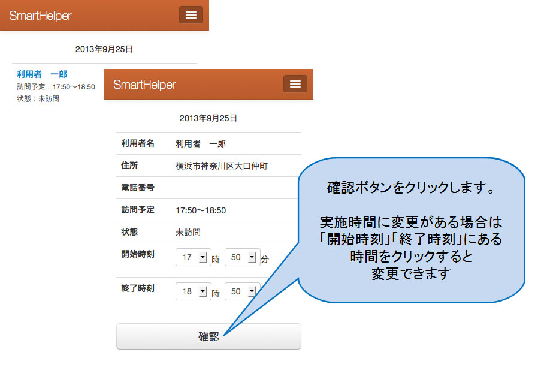
Task: Open end minute dropdown showing 50
Action: tap(241, 291)
